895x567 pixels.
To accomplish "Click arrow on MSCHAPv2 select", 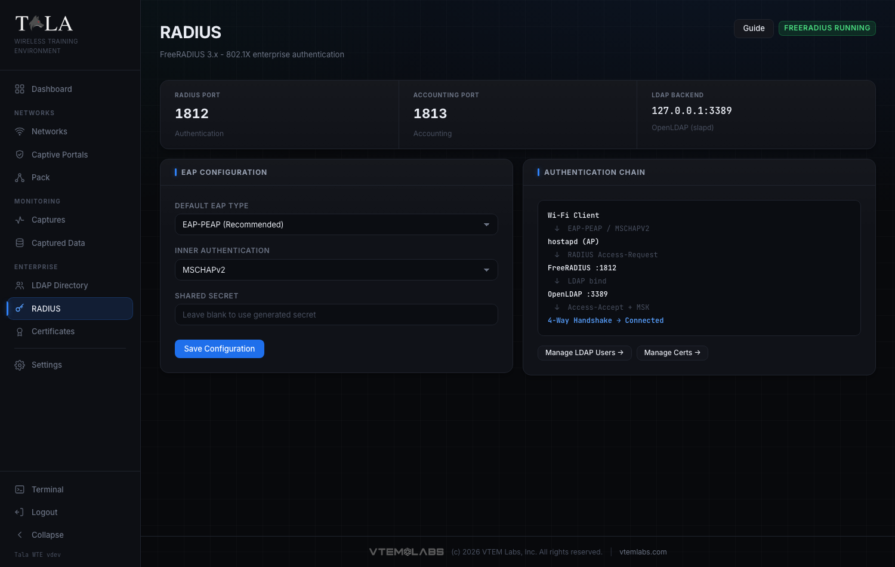I will 486,270.
